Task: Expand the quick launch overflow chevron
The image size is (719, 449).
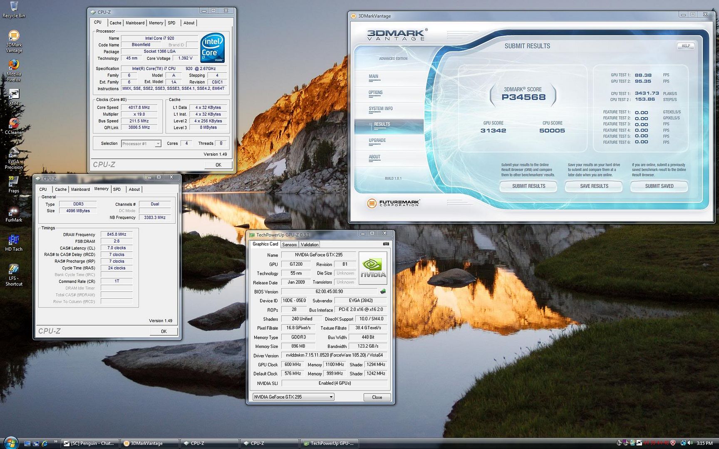Action: point(55,441)
